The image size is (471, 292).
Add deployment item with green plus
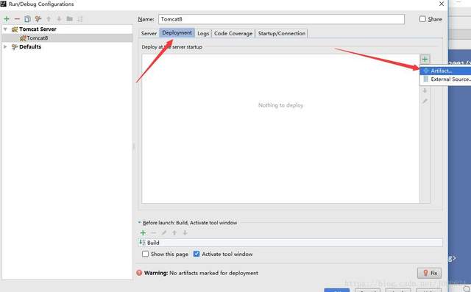point(425,59)
